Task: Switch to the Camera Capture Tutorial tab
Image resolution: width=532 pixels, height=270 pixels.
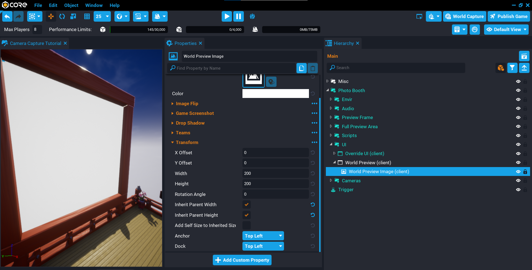Action: point(35,43)
